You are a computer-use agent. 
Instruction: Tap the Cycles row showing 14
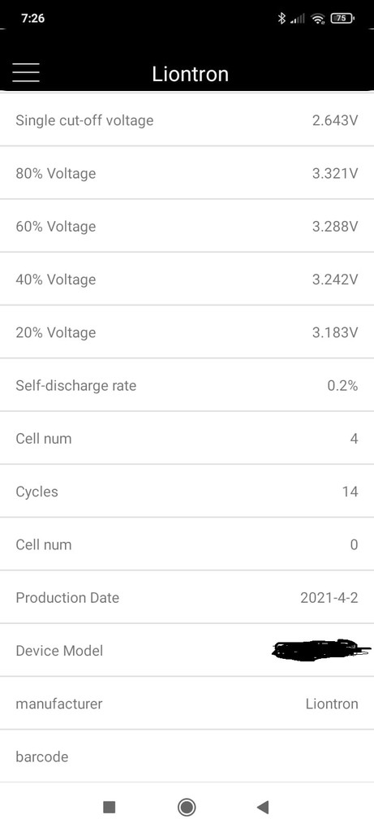[187, 492]
